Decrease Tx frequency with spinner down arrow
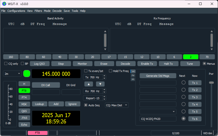218x136 pixels. click(x=104, y=78)
